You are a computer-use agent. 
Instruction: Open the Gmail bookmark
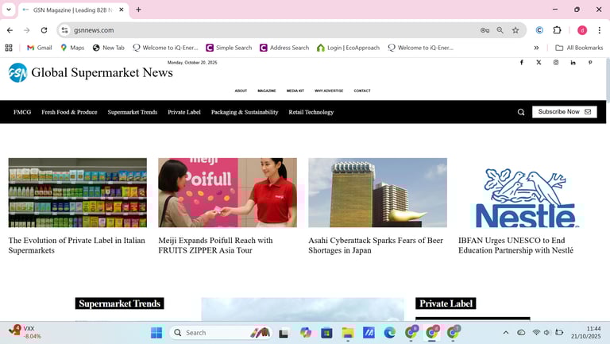[39, 48]
